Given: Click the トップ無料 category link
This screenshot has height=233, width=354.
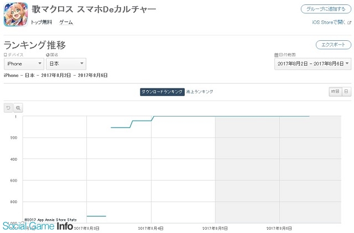Looking at the screenshot, I should [x=41, y=22].
